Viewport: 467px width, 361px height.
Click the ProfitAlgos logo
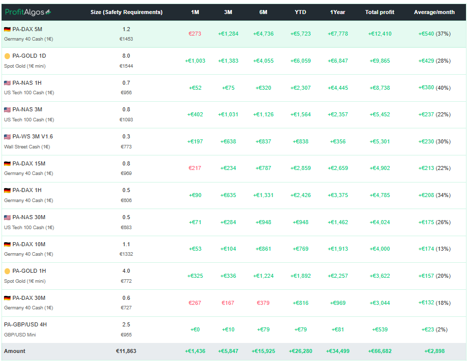[x=28, y=12]
